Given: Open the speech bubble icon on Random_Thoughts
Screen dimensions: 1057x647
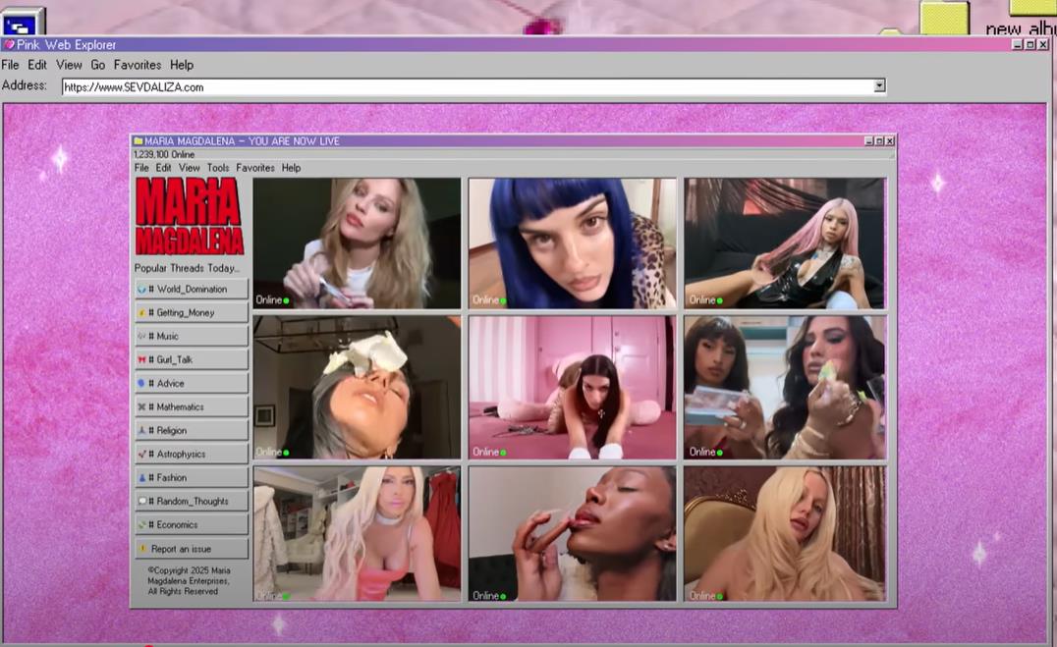Looking at the screenshot, I should (x=142, y=501).
